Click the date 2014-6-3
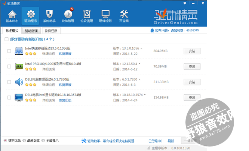249x151 pixels. click(129, 85)
